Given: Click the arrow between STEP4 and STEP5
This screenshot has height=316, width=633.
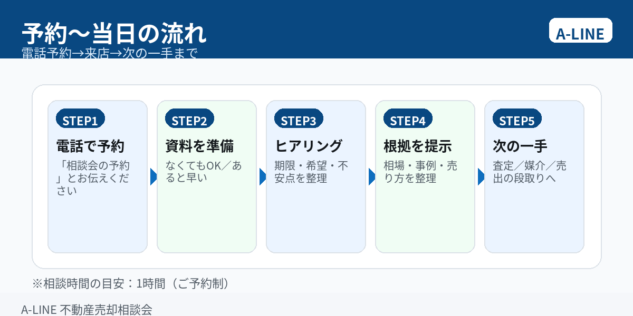Looking at the screenshot, I should pyautogui.click(x=481, y=177).
